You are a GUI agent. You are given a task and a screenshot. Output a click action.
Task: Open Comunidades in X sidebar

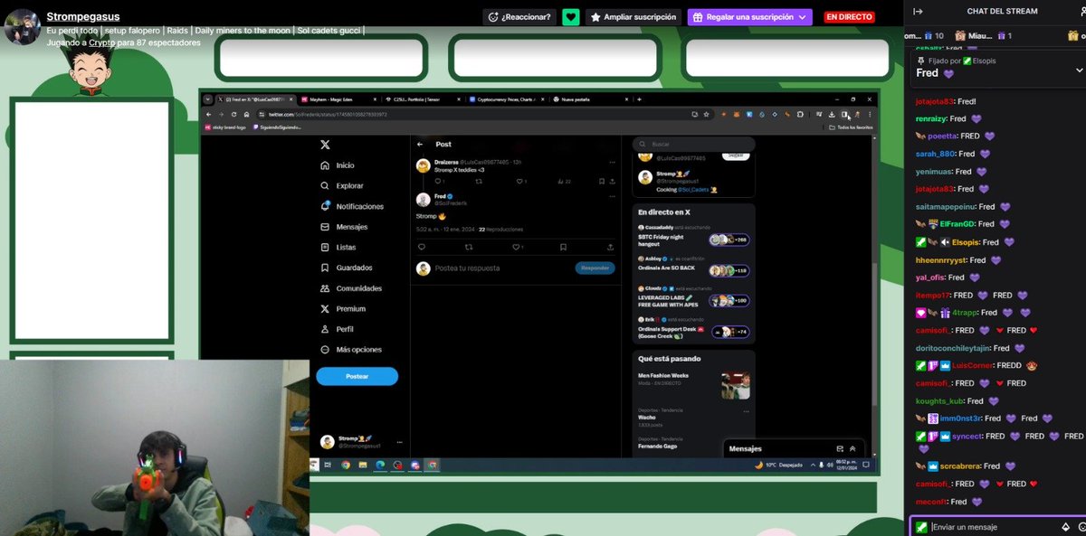point(351,288)
